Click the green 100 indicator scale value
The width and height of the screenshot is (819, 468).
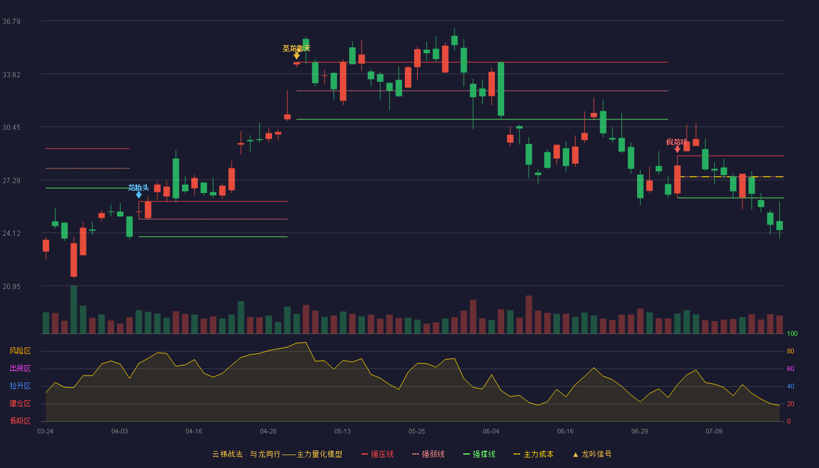pyautogui.click(x=792, y=334)
